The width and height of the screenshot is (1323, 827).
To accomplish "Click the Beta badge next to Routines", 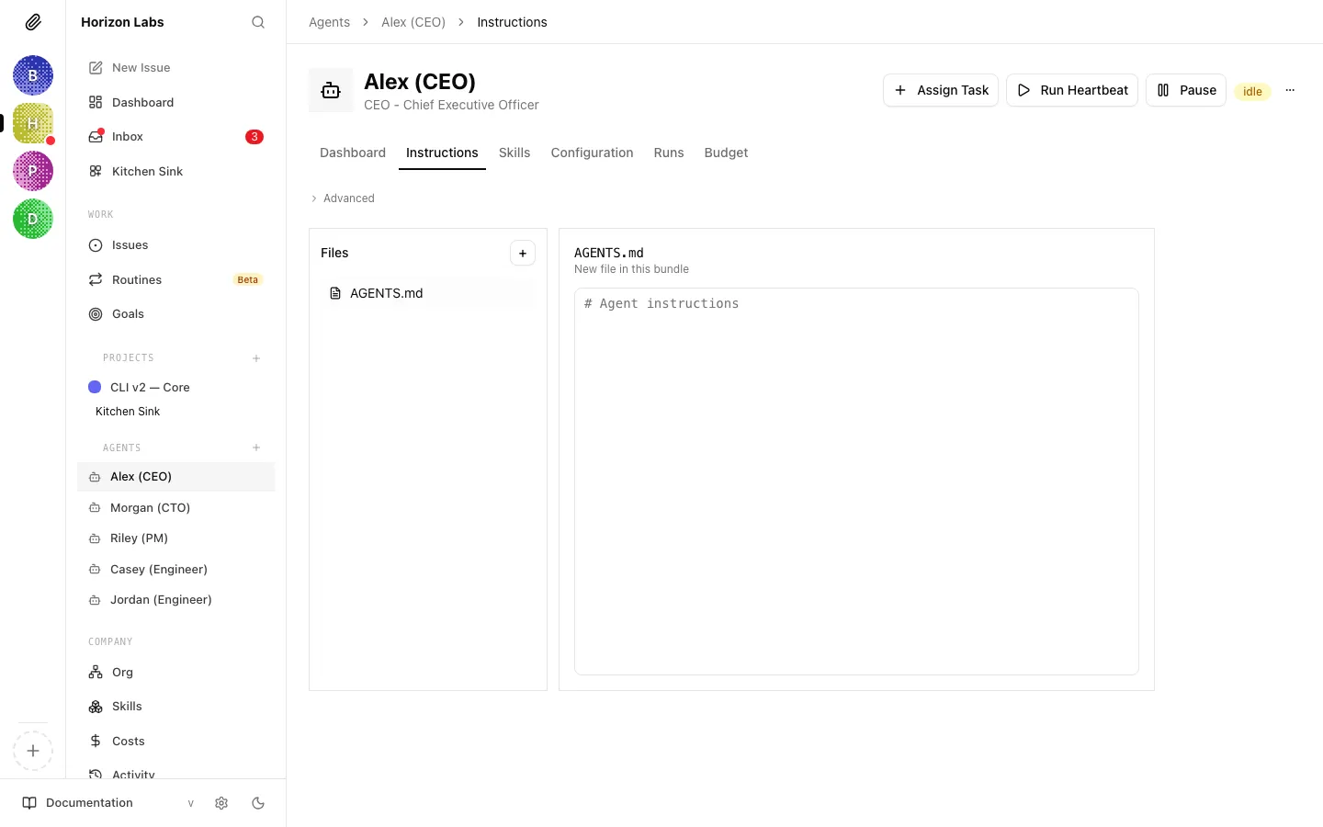I will click(248, 279).
